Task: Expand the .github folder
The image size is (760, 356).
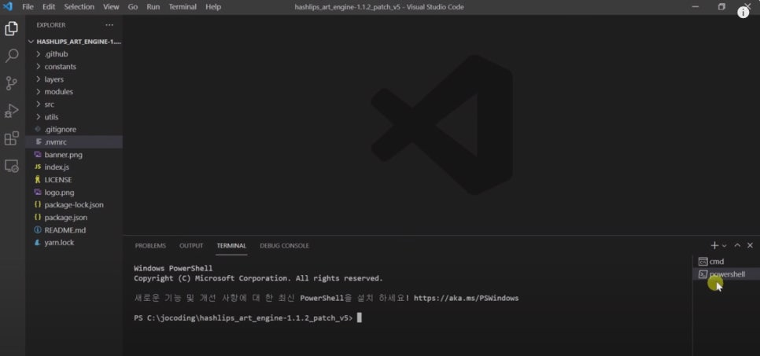Action: pyautogui.click(x=74, y=54)
